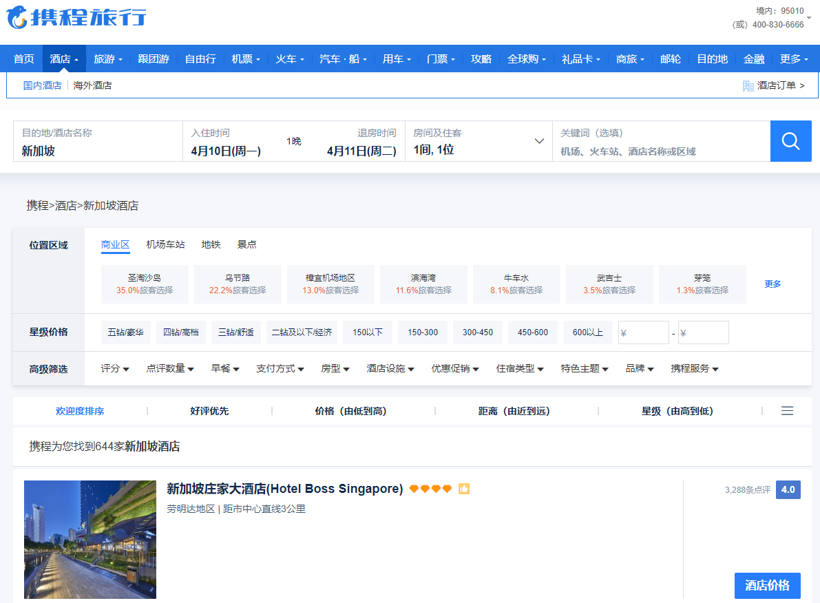Click 更多 to show more areas
The image size is (820, 603).
[x=772, y=284]
